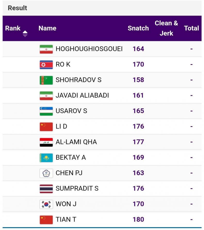This screenshot has height=230, width=204.
Task: Click AL-LAMI QHA's snatch score 177
Action: (138, 142)
